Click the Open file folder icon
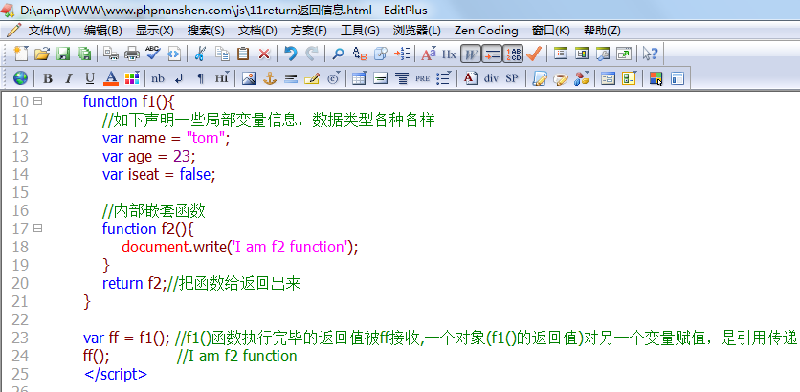 click(x=42, y=54)
